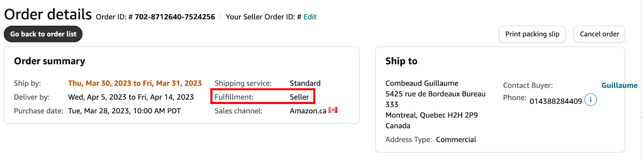Click the buyer phone number 014388284409
This screenshot has height=160, width=643.
pos(556,101)
